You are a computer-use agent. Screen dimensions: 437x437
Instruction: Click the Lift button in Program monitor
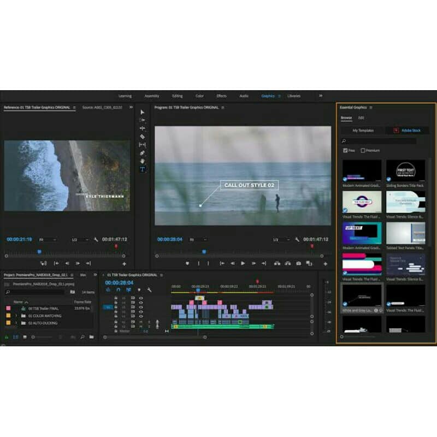pyautogui.click(x=277, y=263)
